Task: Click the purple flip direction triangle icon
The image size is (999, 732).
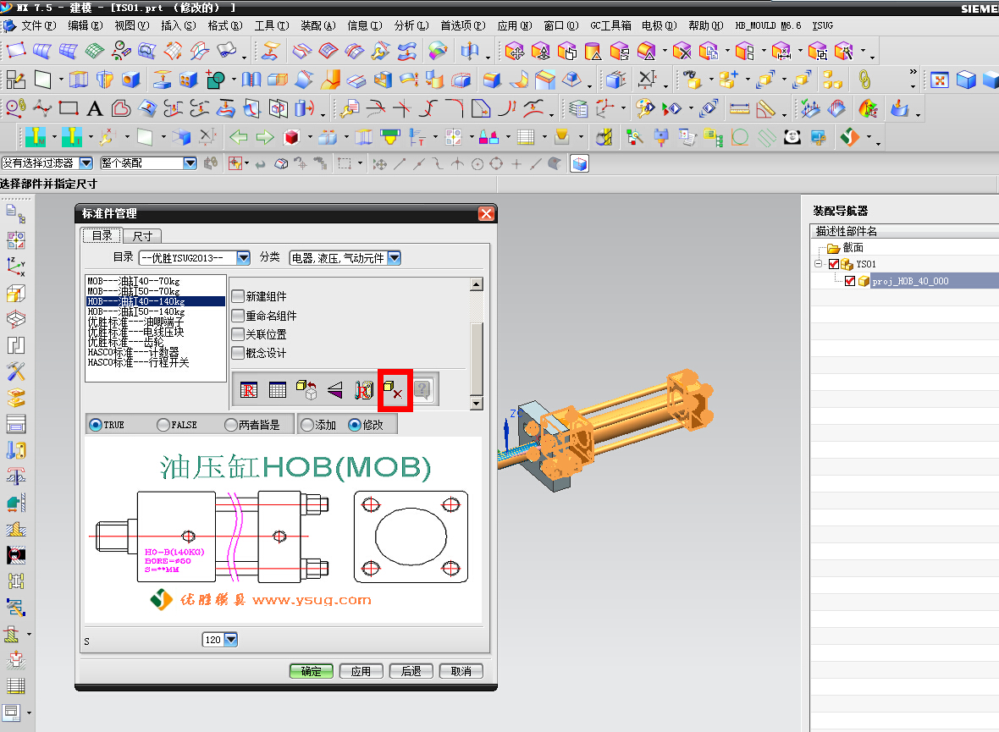Action: click(x=335, y=390)
